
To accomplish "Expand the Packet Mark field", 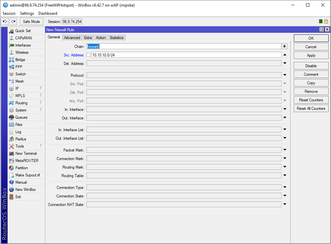I will pyautogui.click(x=285, y=150).
